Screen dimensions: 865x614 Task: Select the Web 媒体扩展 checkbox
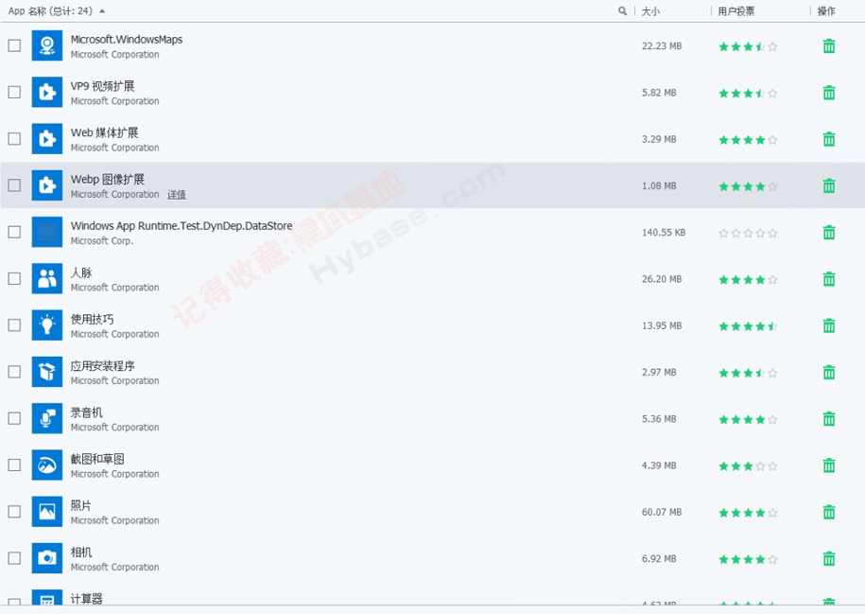[x=14, y=138]
